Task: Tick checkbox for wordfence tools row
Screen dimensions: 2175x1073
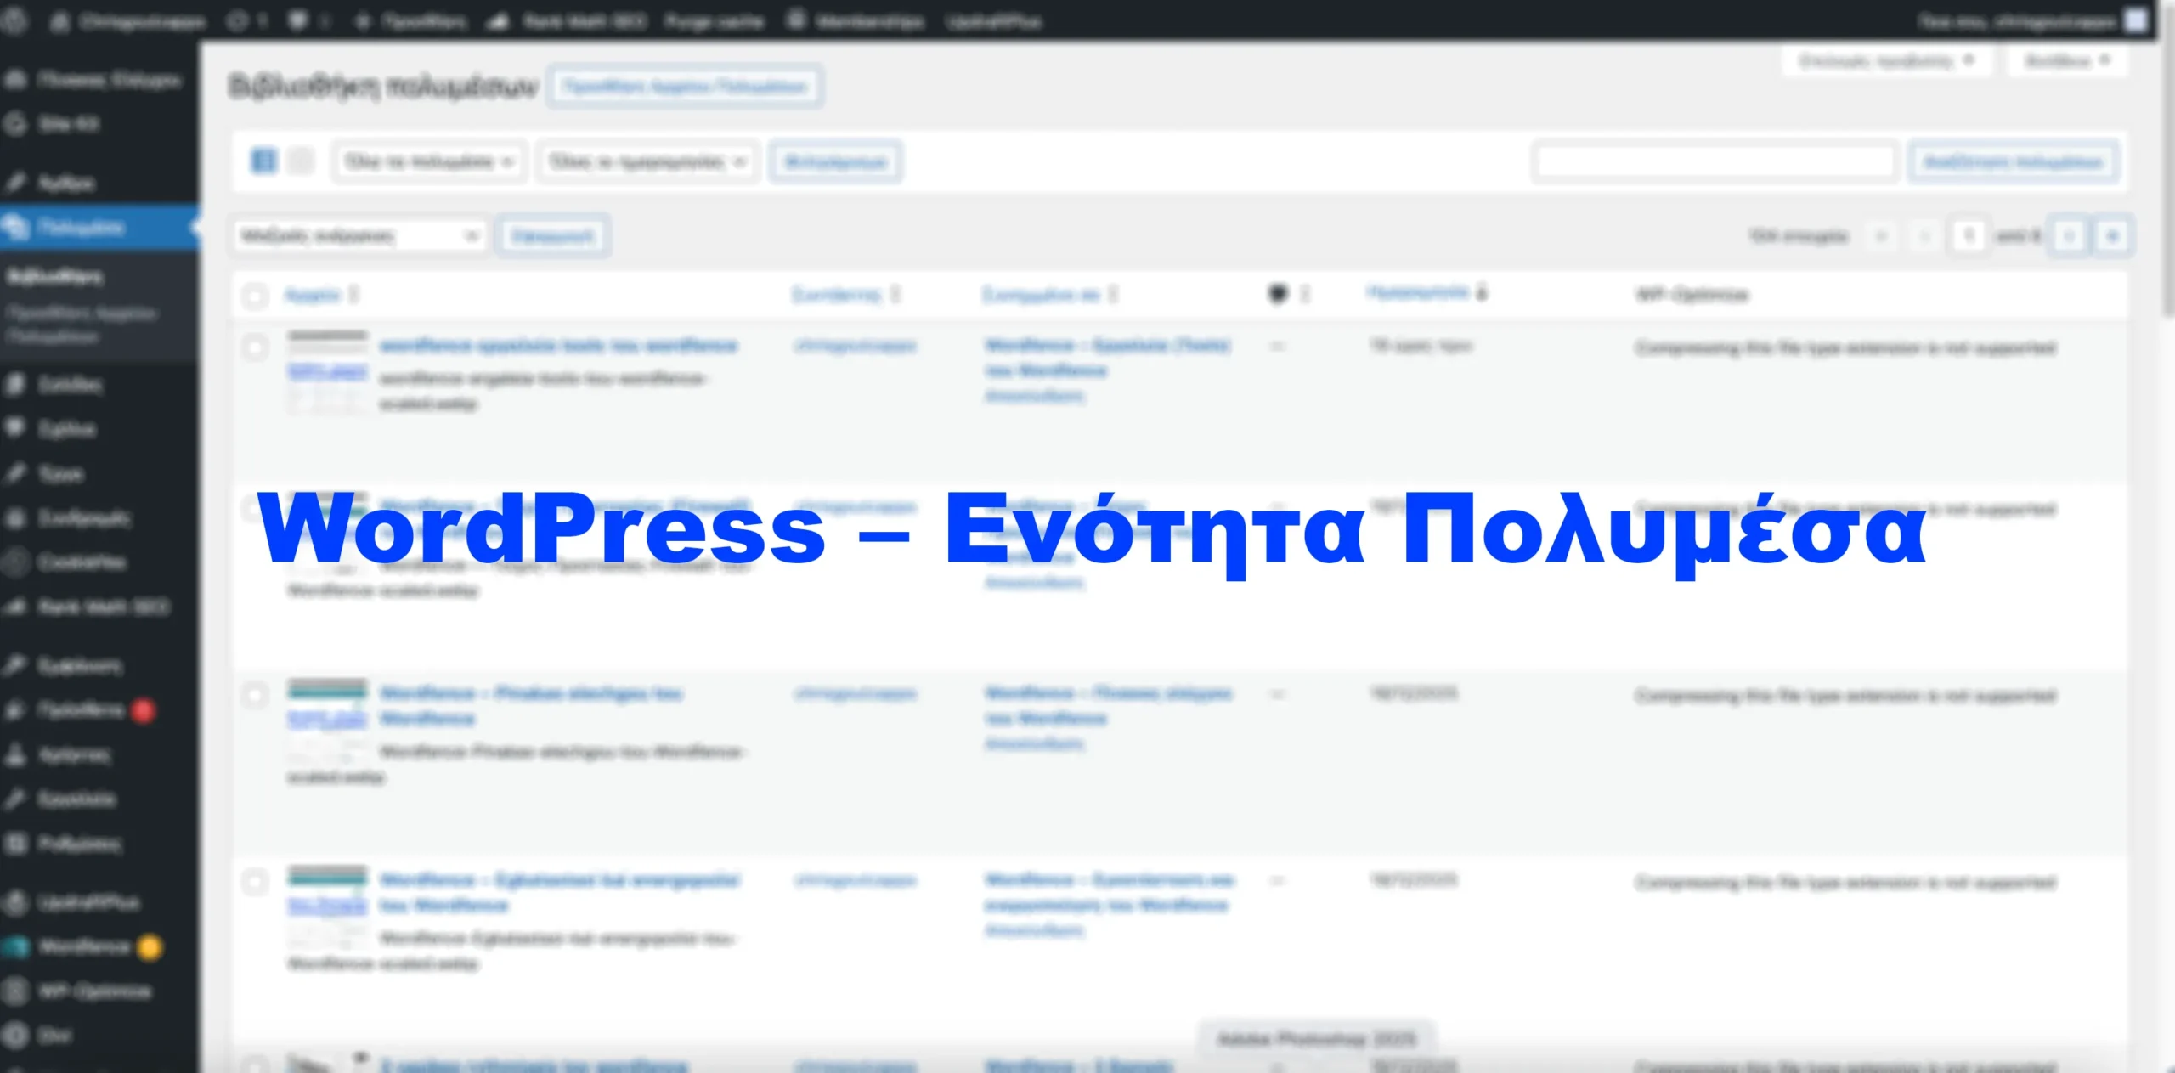Action: pyautogui.click(x=254, y=347)
